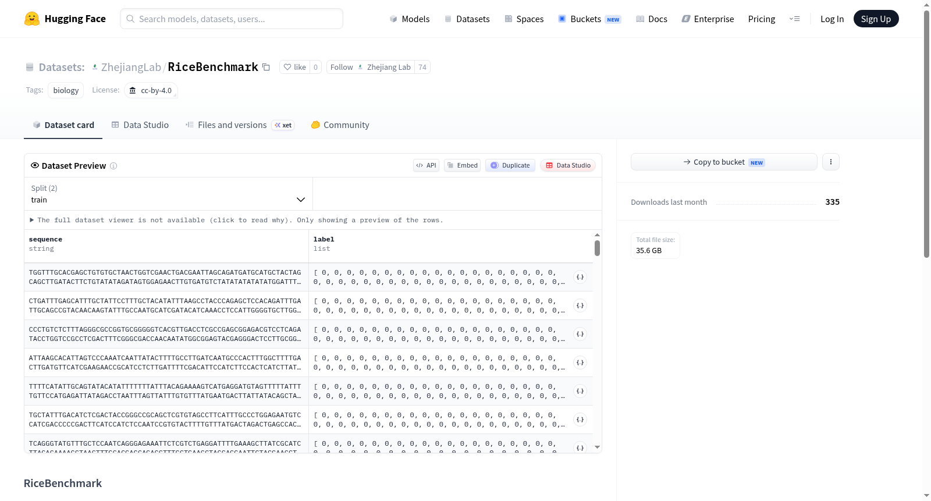
Task: Click the table scroll down arrow
Action: (597, 447)
